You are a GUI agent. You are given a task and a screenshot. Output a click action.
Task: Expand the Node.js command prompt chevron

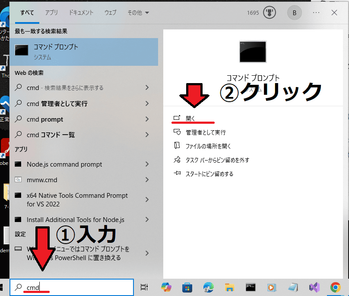click(x=147, y=164)
